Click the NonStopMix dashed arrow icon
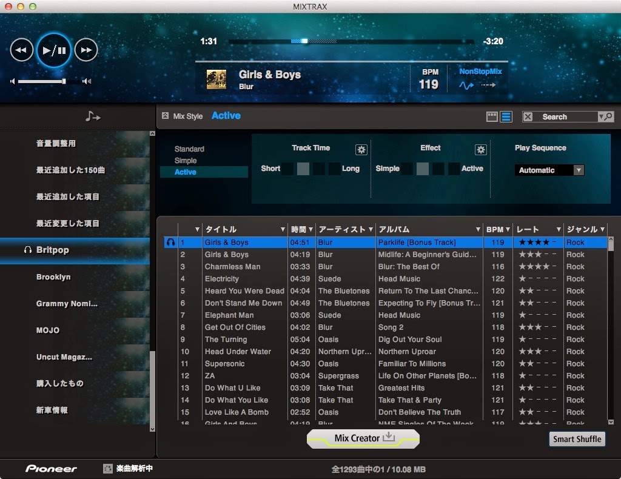The width and height of the screenshot is (621, 479). 488,85
